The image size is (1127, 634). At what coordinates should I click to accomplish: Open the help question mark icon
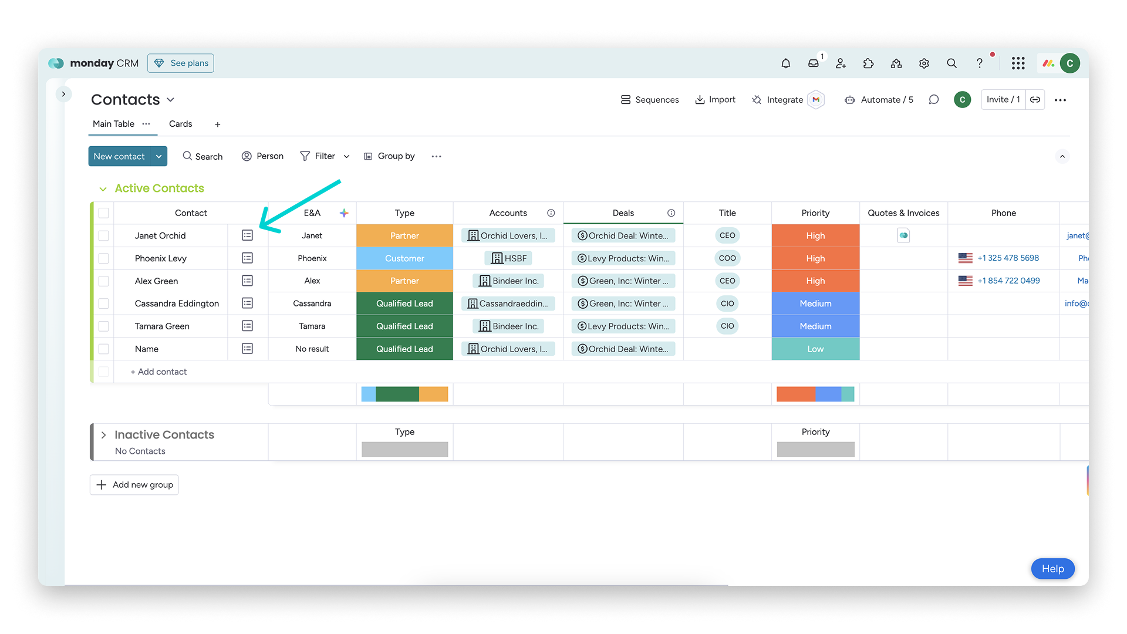979,63
